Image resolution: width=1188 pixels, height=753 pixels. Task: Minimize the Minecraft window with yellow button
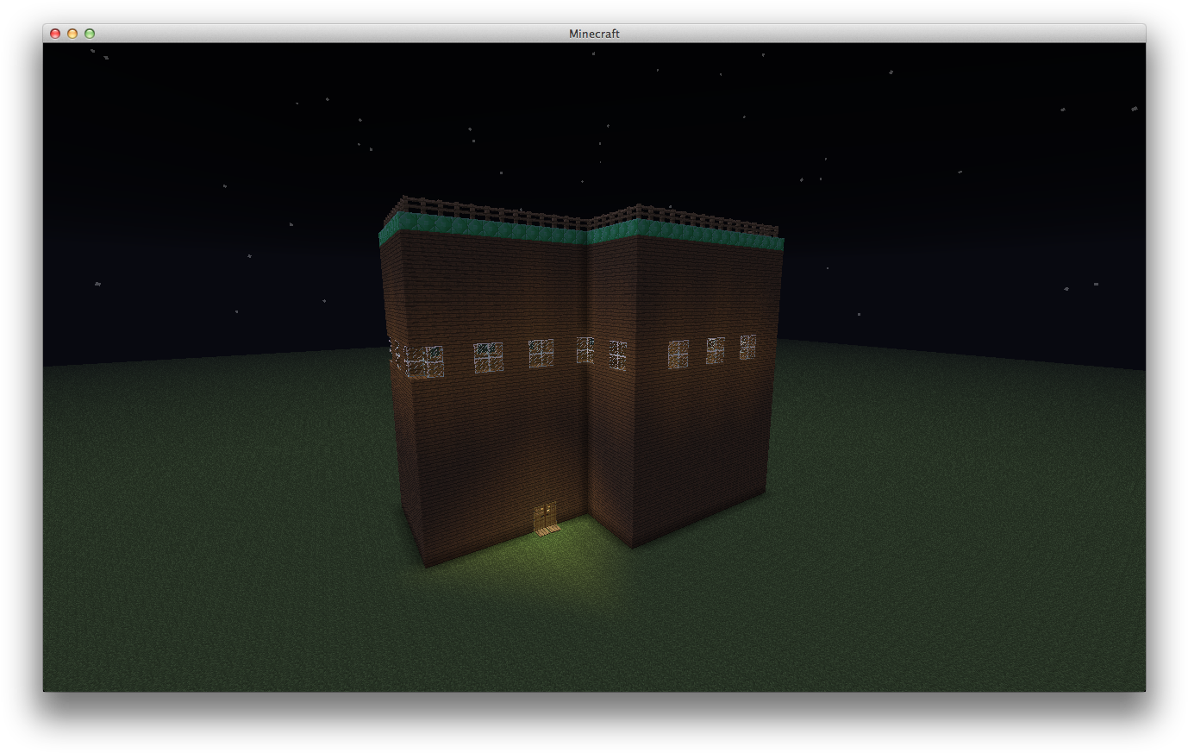pos(72,34)
